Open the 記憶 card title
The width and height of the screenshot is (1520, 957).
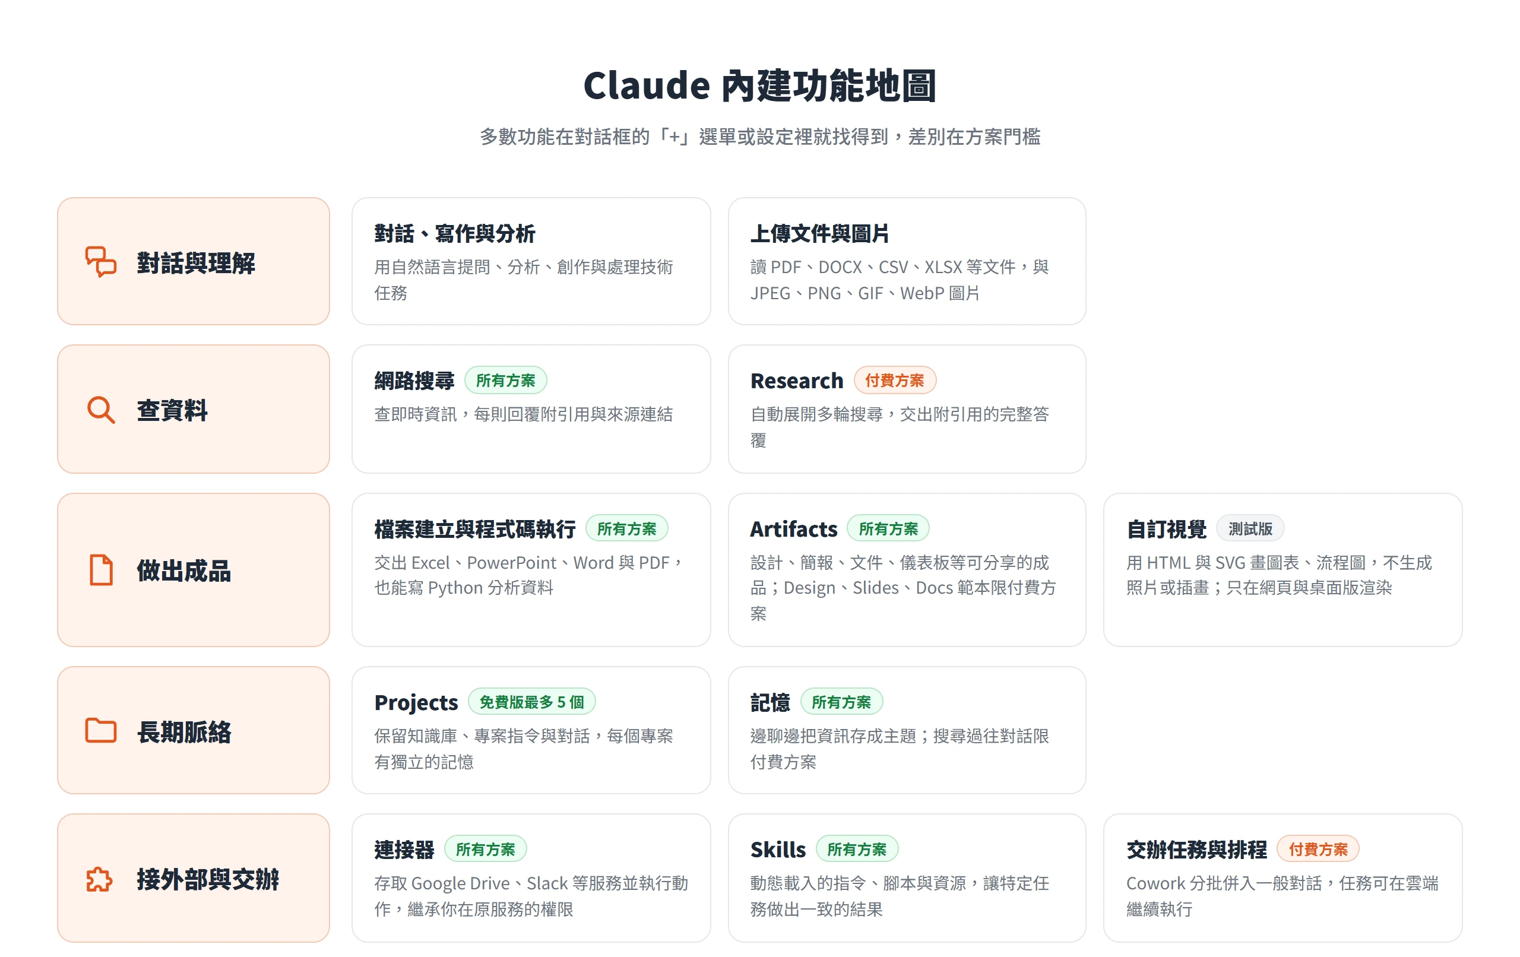point(770,702)
